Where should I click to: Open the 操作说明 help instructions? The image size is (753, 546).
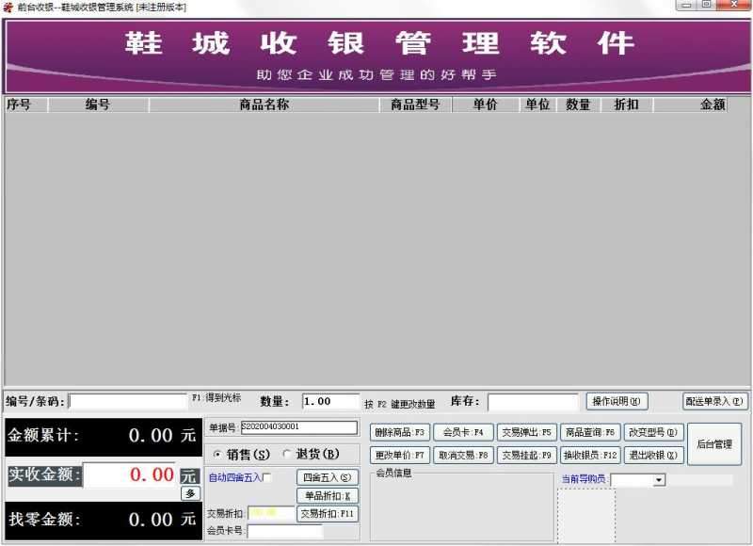click(x=617, y=400)
